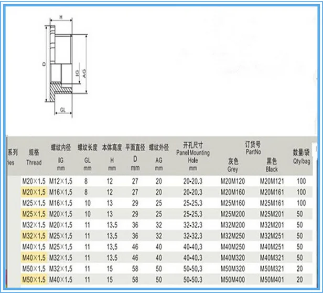This screenshot has height=293, width=323.
Task: Select part number M20M120
Action: (x=233, y=181)
